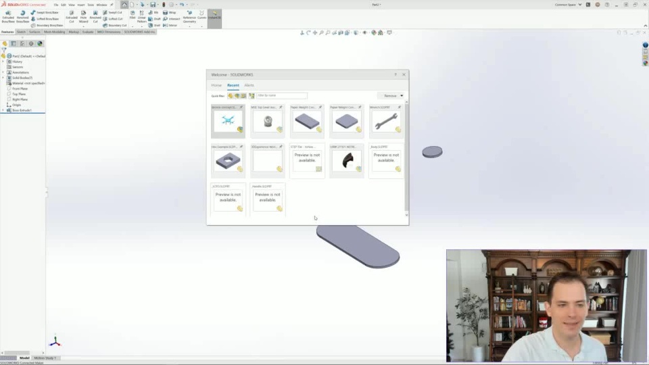Select the Extruded Boss/Base tool
The image size is (649, 365).
(x=8, y=16)
